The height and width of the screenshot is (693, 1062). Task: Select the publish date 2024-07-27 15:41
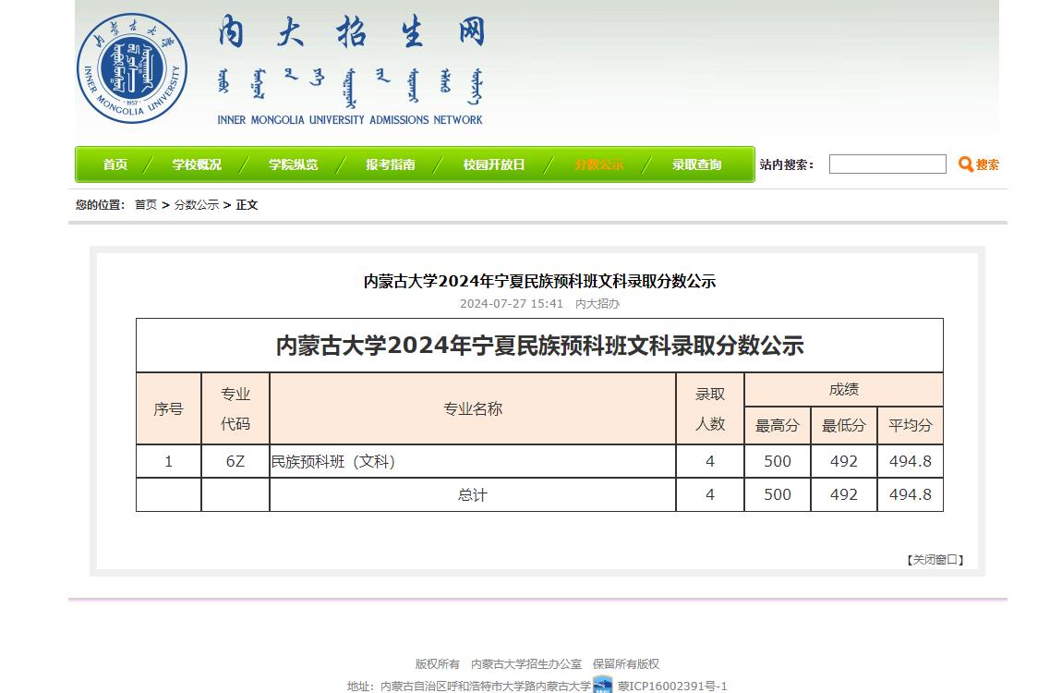point(512,303)
